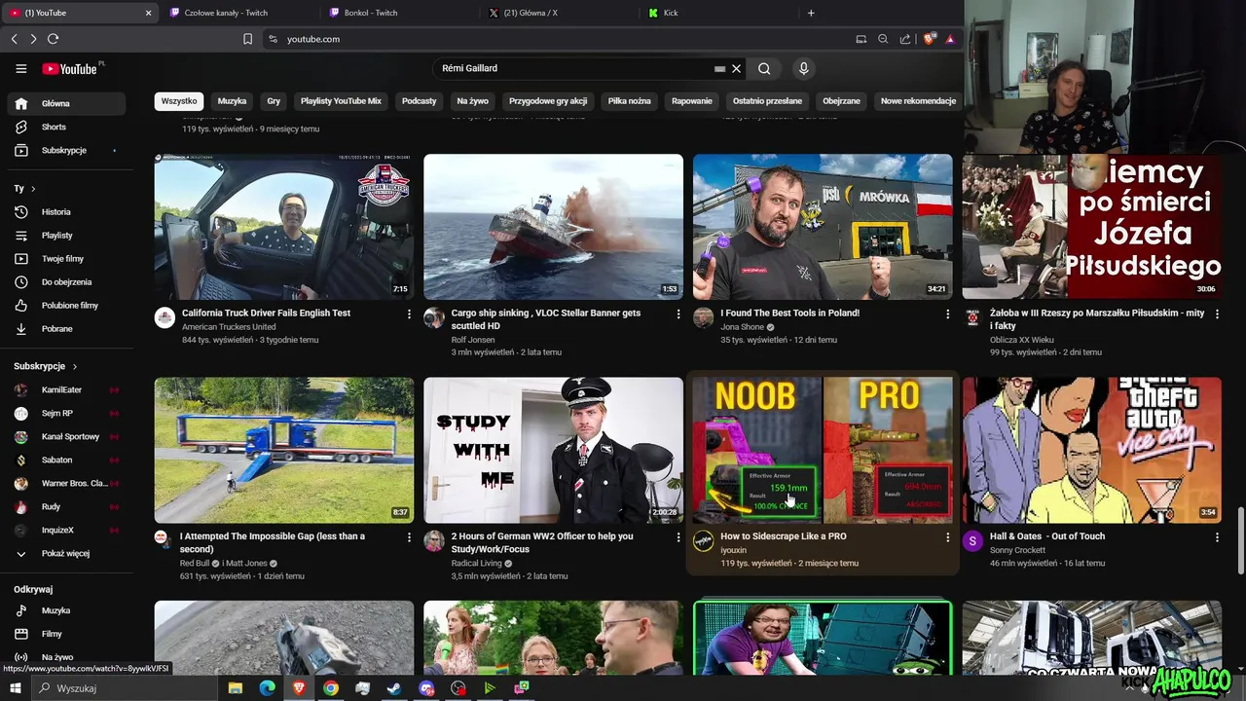This screenshot has height=701, width=1246.
Task: Go to YouTube home via the logo
Action: 69,68
